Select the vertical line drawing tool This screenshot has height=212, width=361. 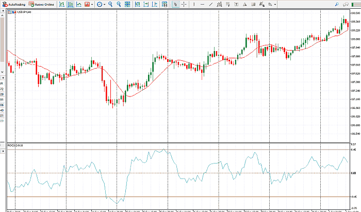pos(194,4)
